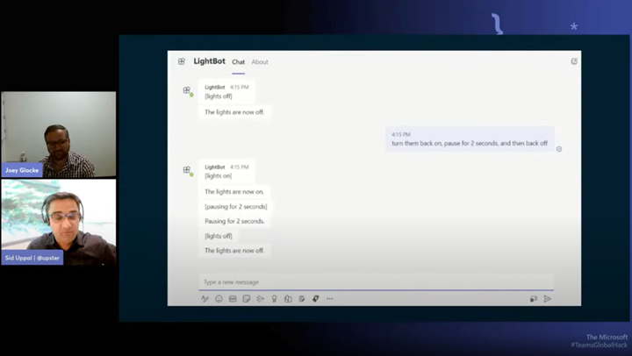
Task: Open the Format text tool
Action: pyautogui.click(x=205, y=299)
